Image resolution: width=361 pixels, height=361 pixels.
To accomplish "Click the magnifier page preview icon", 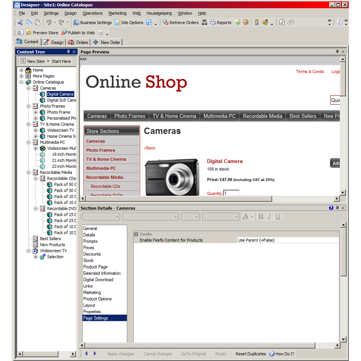I will point(20,32).
